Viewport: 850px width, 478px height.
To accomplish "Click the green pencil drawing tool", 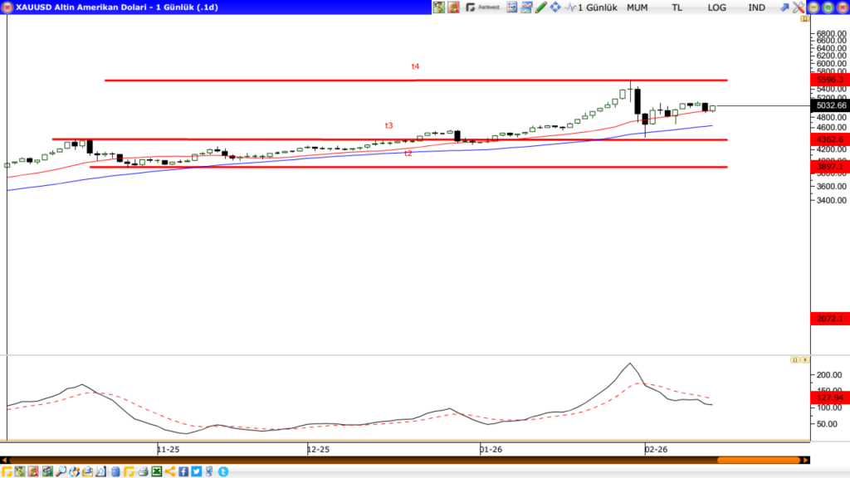I will 541,7.
